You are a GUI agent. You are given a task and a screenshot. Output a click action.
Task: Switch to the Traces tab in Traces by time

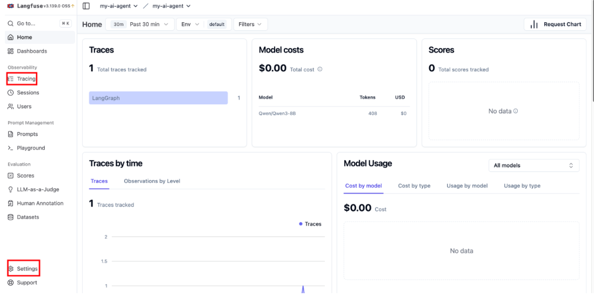[99, 181]
